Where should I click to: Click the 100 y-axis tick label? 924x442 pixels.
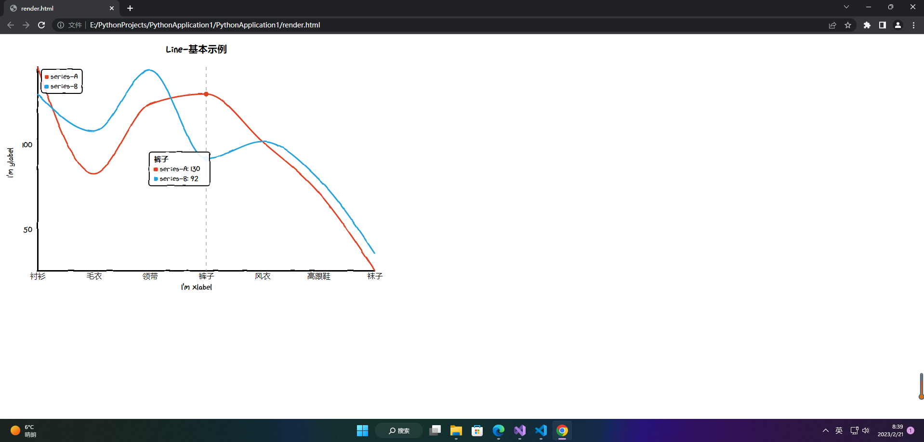27,144
